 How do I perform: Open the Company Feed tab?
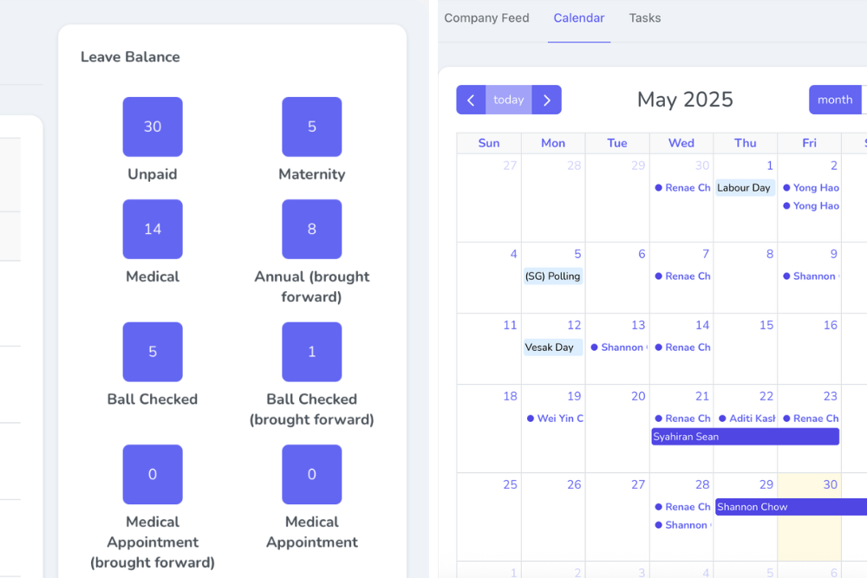(x=486, y=18)
